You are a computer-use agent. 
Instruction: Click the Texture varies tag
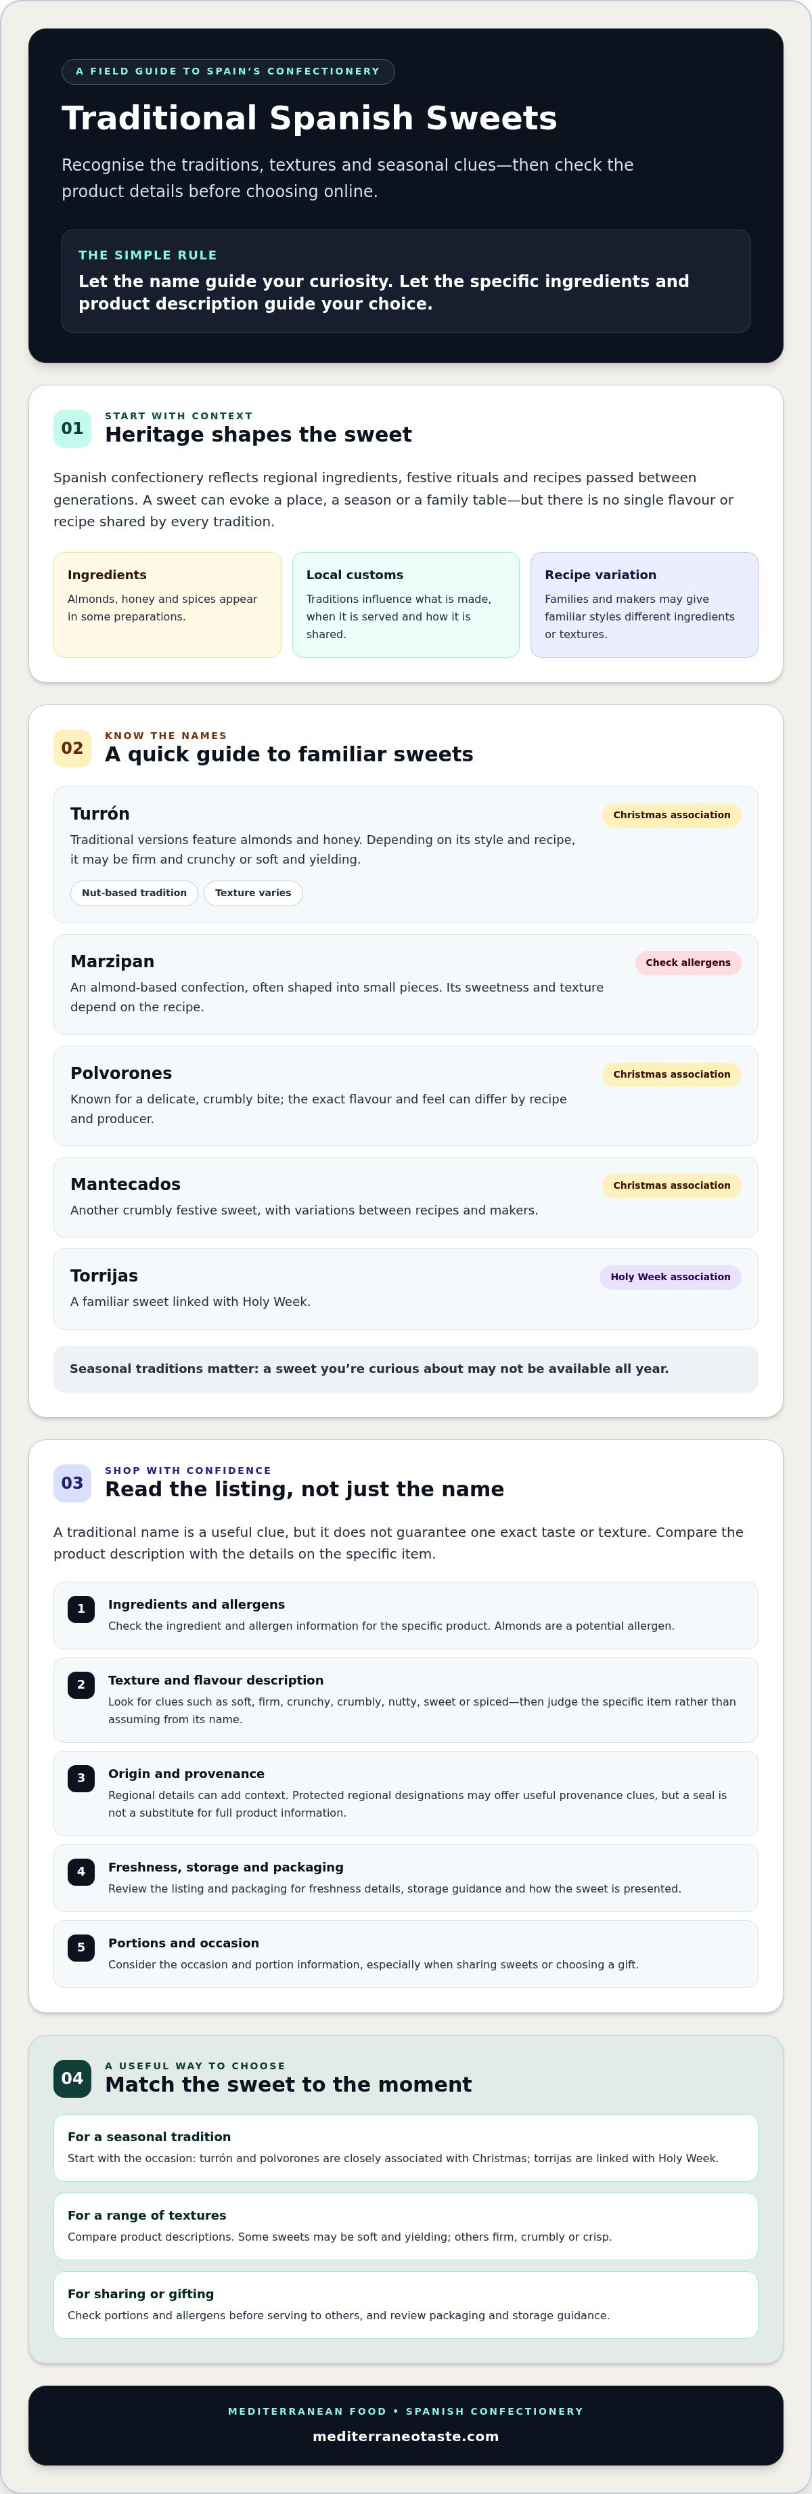[x=253, y=893]
